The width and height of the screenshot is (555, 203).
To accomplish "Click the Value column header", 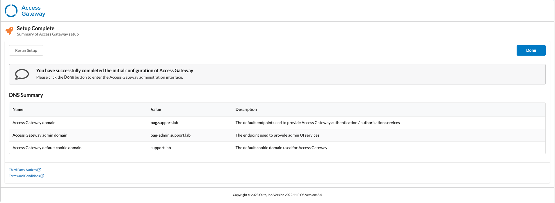I will pos(156,110).
